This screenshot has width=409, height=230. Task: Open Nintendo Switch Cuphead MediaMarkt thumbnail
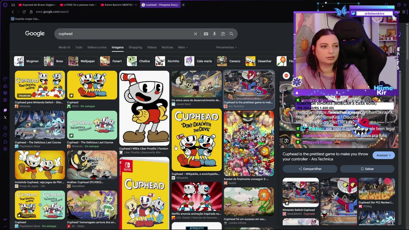coord(301,192)
